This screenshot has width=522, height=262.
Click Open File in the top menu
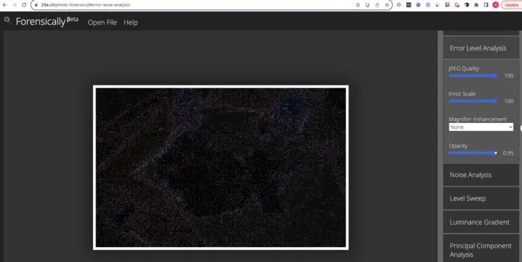coord(102,22)
